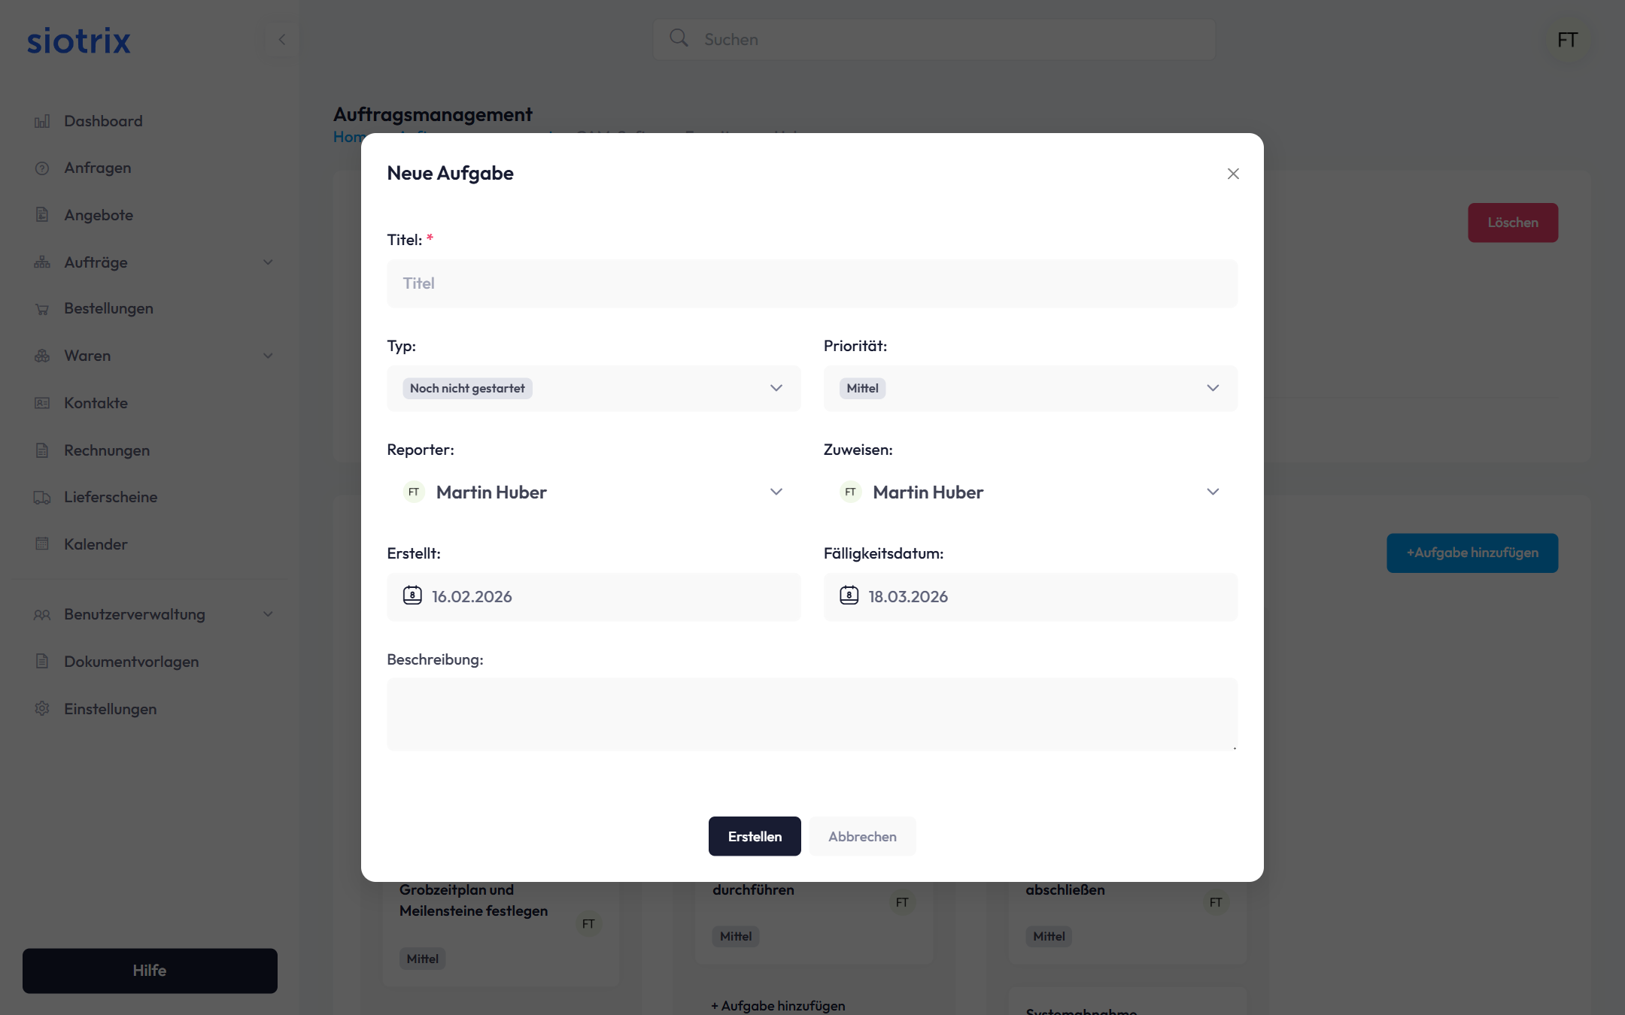The image size is (1625, 1015).
Task: Focus the Titel input field
Action: (812, 283)
